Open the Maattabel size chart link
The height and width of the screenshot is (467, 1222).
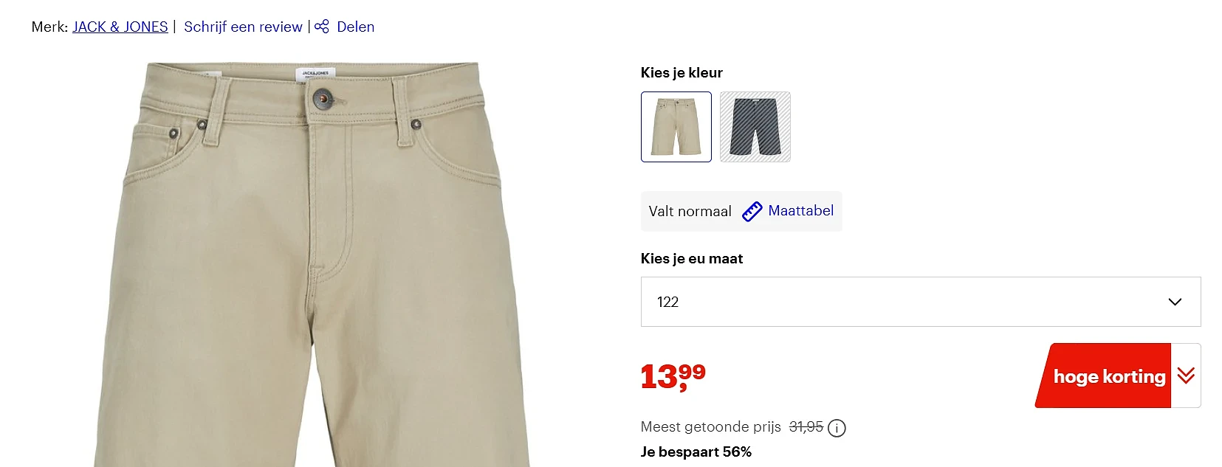[x=800, y=210]
